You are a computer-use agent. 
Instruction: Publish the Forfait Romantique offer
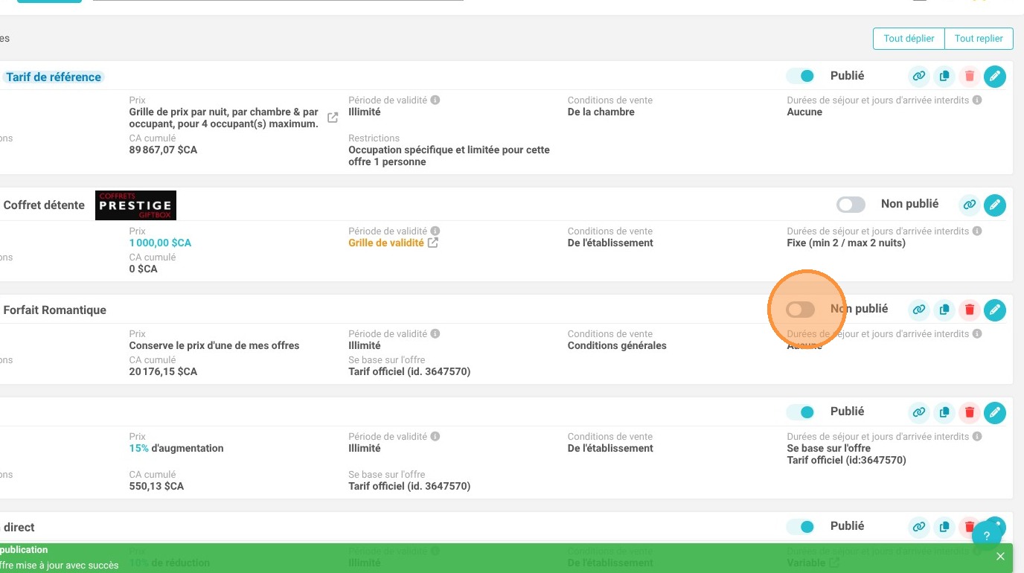click(801, 310)
